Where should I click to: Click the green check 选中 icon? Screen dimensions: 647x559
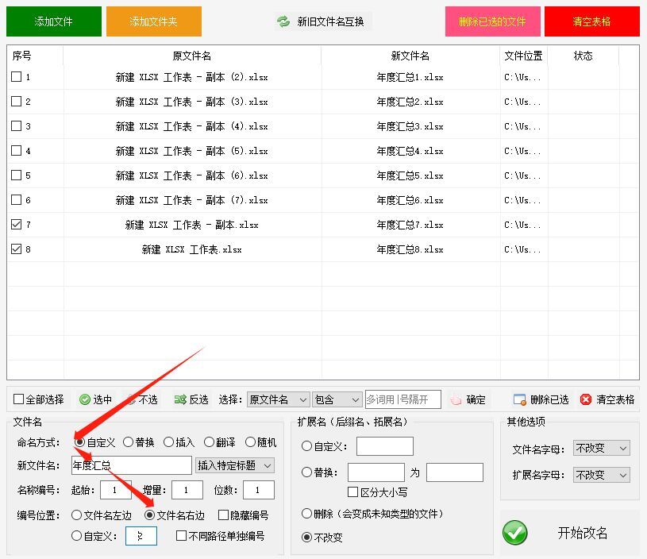[85, 399]
